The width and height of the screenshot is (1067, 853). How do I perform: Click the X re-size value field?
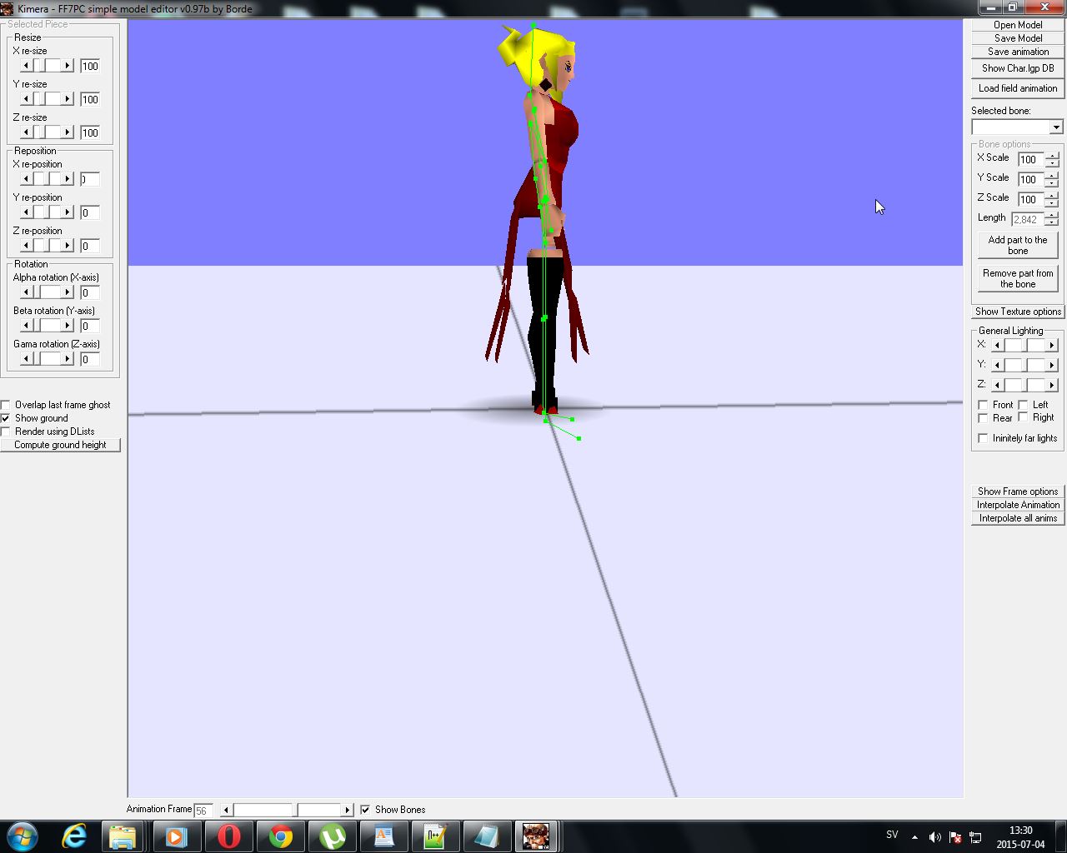point(90,66)
